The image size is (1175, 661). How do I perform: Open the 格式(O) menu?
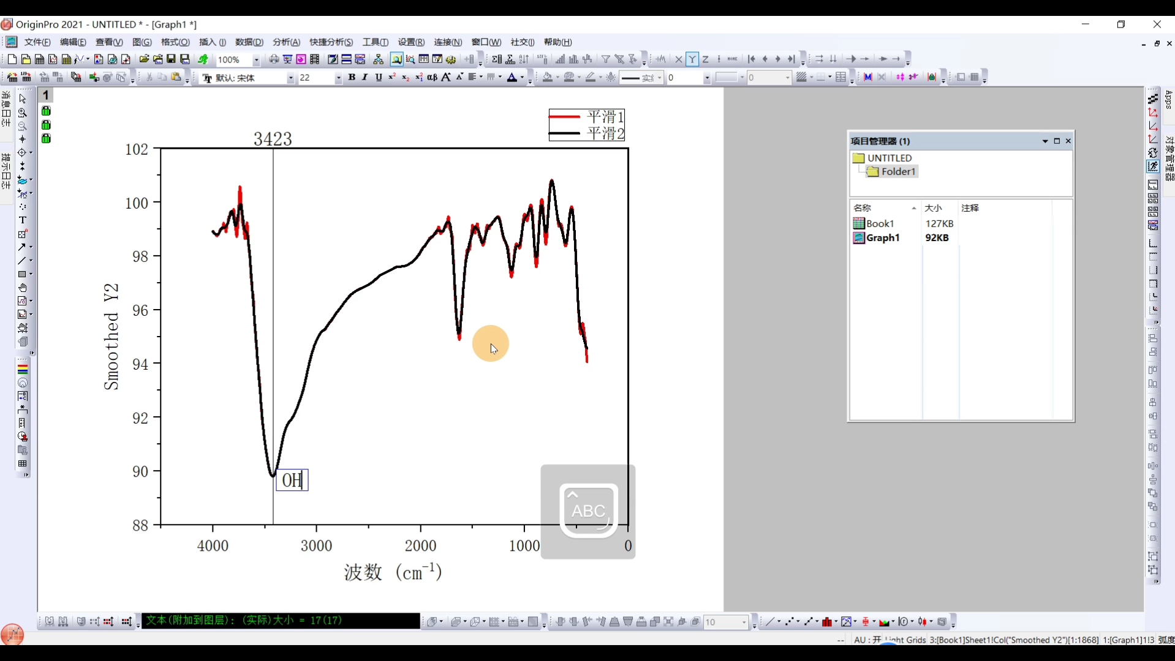pos(175,42)
